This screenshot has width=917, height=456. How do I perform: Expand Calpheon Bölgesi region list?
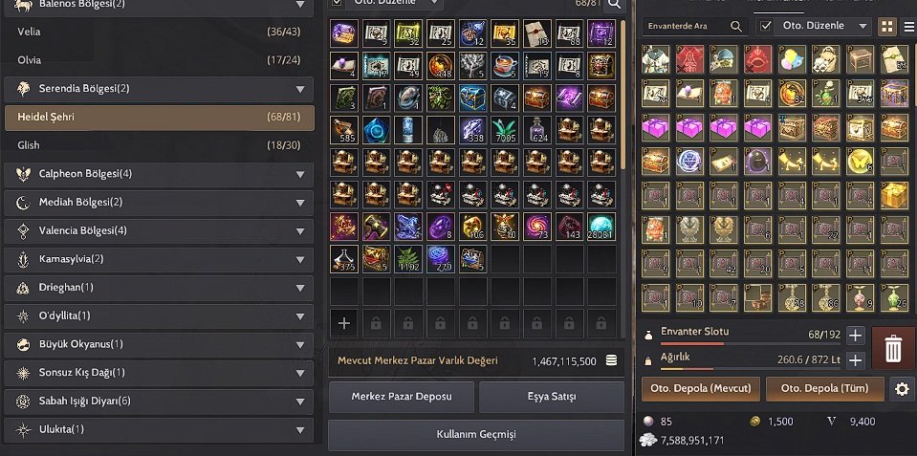pyautogui.click(x=159, y=174)
